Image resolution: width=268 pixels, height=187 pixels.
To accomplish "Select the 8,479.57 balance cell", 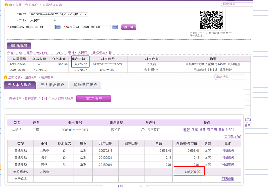I will pyautogui.click(x=78, y=64).
